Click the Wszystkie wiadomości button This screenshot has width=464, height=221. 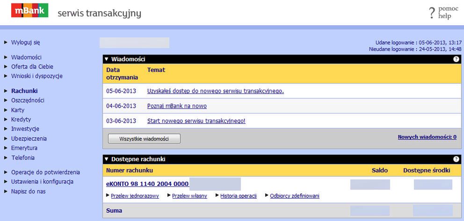(144, 139)
